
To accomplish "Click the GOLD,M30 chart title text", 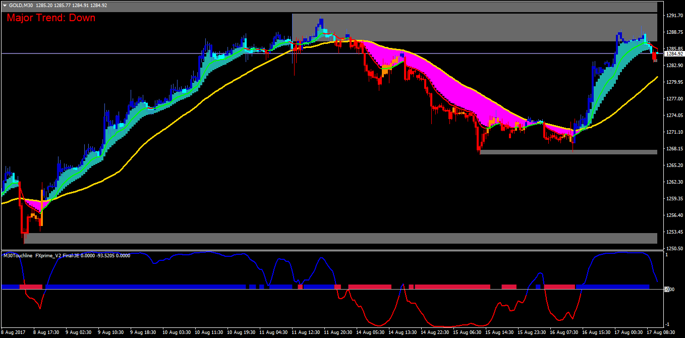I will (x=21, y=5).
